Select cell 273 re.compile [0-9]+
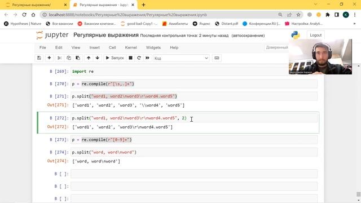The width and height of the screenshot is (361, 203). coord(194,140)
